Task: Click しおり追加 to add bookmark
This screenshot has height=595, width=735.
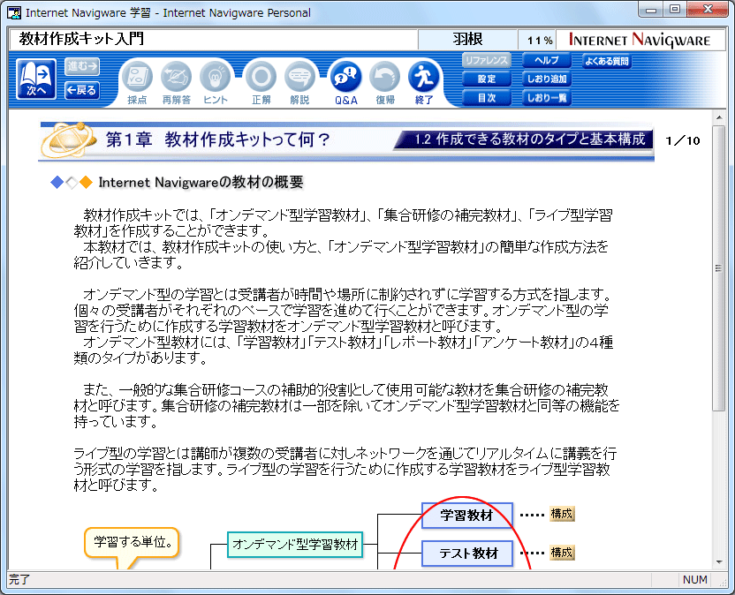Action: tap(547, 79)
